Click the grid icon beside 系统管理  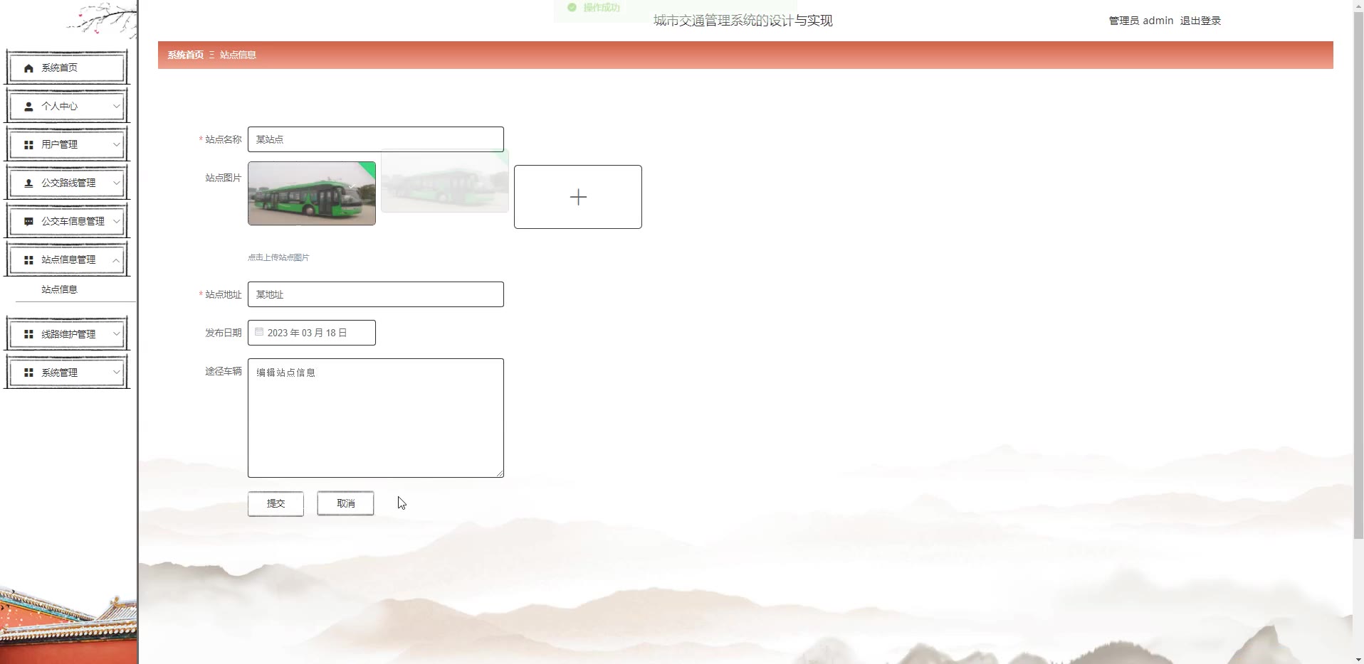pyautogui.click(x=28, y=373)
